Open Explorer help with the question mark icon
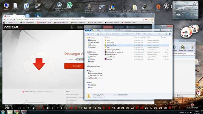The height and width of the screenshot is (114, 203). (x=170, y=34)
